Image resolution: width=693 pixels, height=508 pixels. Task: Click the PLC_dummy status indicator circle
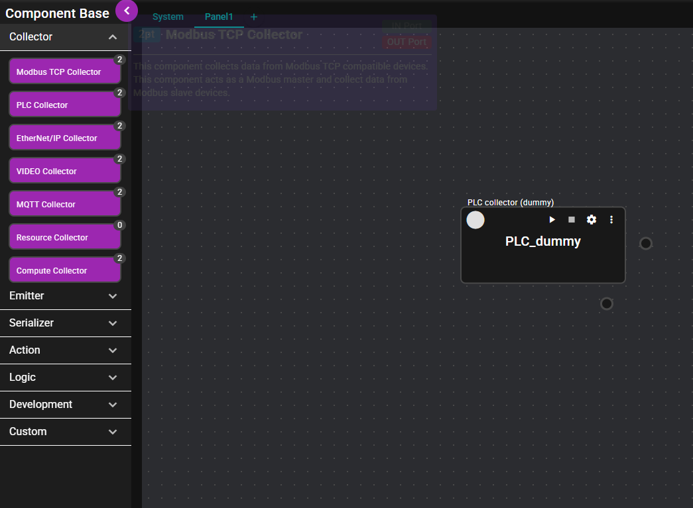tap(475, 220)
